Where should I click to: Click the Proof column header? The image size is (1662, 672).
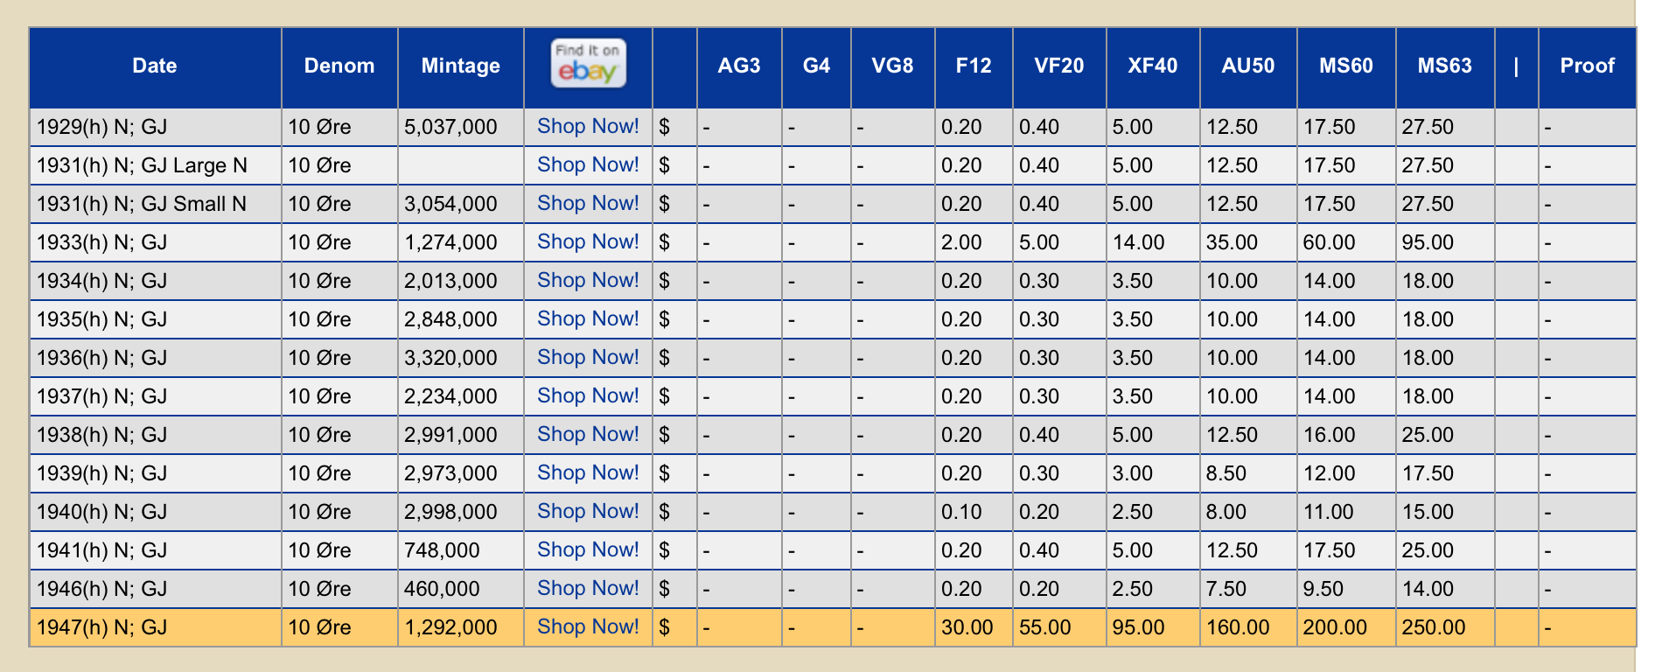coord(1587,66)
